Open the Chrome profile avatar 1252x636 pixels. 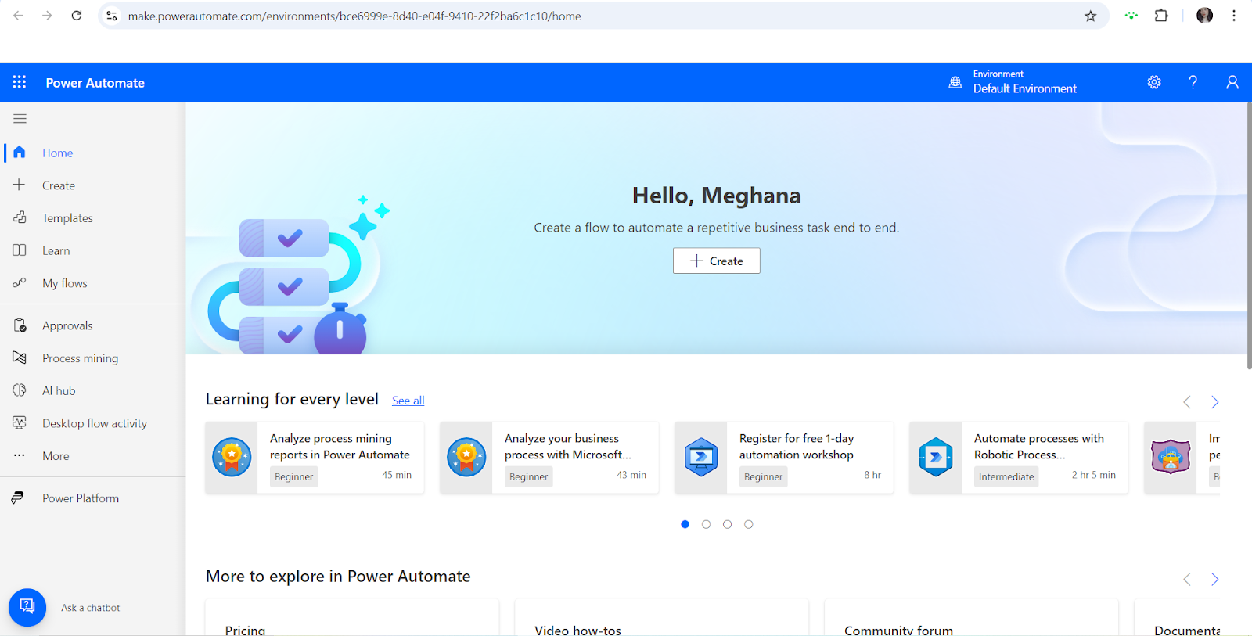[x=1205, y=16]
